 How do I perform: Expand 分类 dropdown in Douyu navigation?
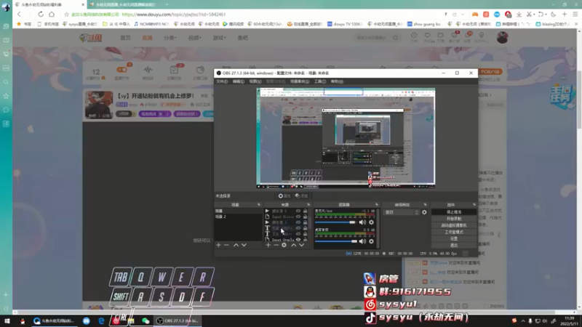[170, 38]
